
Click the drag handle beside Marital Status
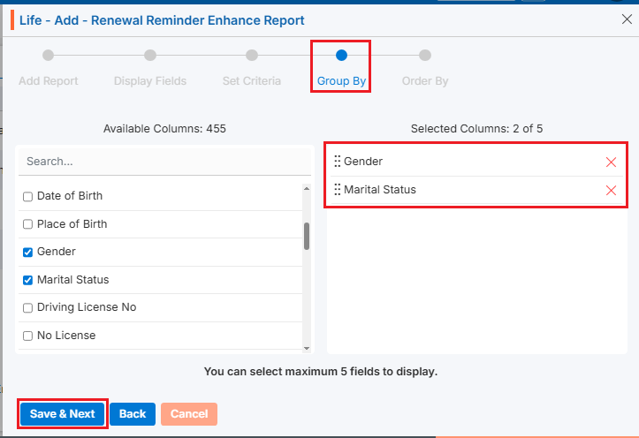(x=337, y=190)
